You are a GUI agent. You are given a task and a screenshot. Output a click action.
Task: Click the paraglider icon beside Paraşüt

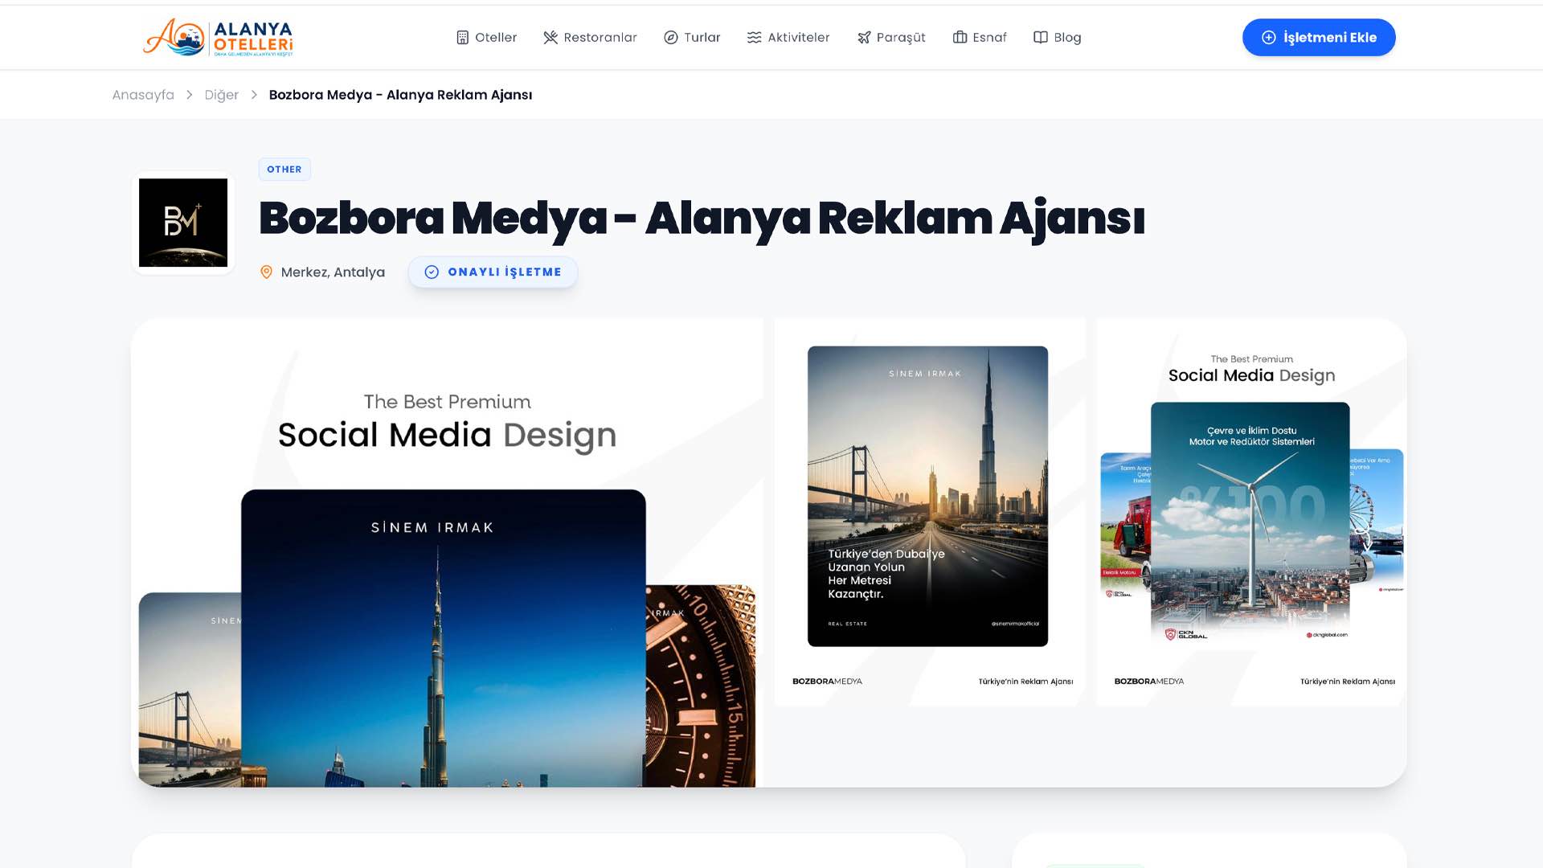click(x=864, y=38)
